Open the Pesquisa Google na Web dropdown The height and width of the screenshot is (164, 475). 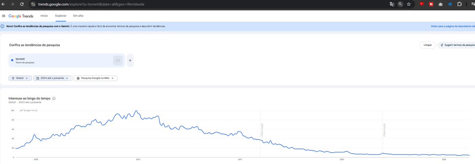tap(95, 78)
